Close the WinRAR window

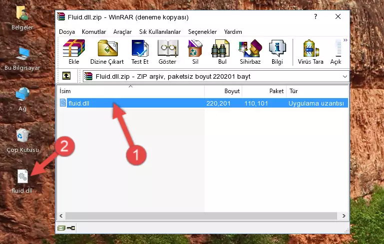[x=338, y=16]
